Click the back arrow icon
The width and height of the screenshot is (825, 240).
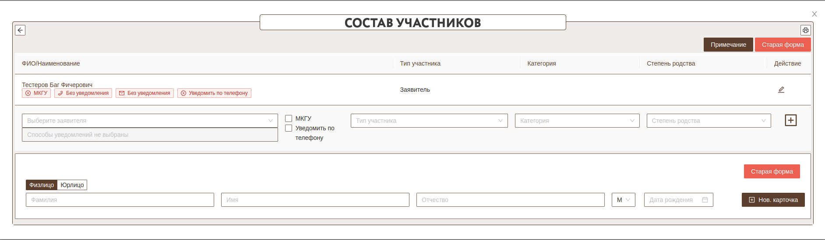coord(20,30)
